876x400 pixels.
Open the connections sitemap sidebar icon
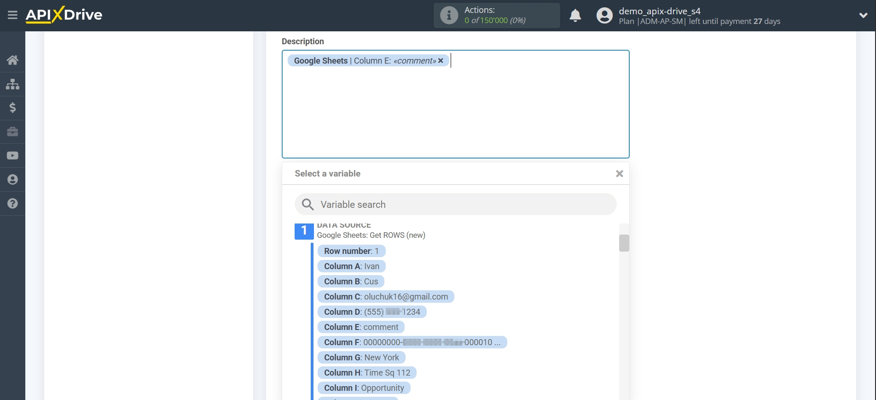click(x=12, y=84)
